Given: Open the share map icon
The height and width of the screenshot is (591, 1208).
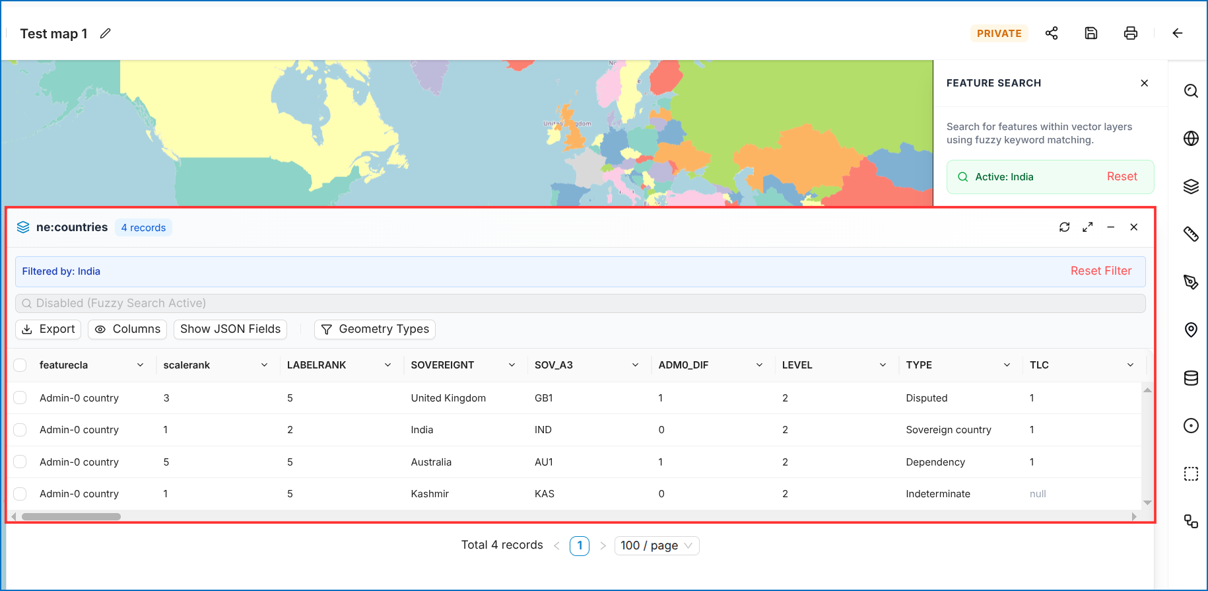Looking at the screenshot, I should tap(1052, 33).
